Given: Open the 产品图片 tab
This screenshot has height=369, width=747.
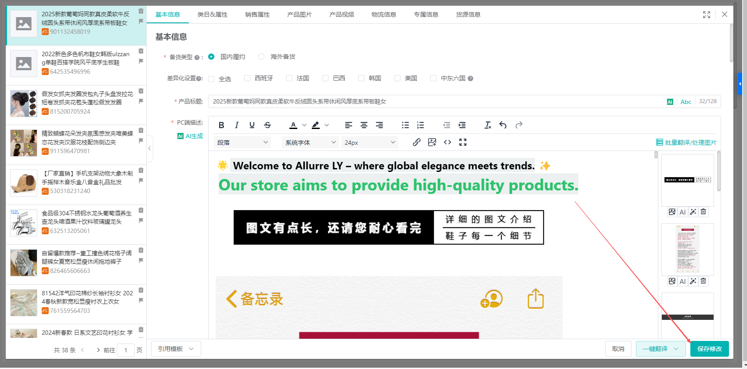Looking at the screenshot, I should [x=300, y=14].
